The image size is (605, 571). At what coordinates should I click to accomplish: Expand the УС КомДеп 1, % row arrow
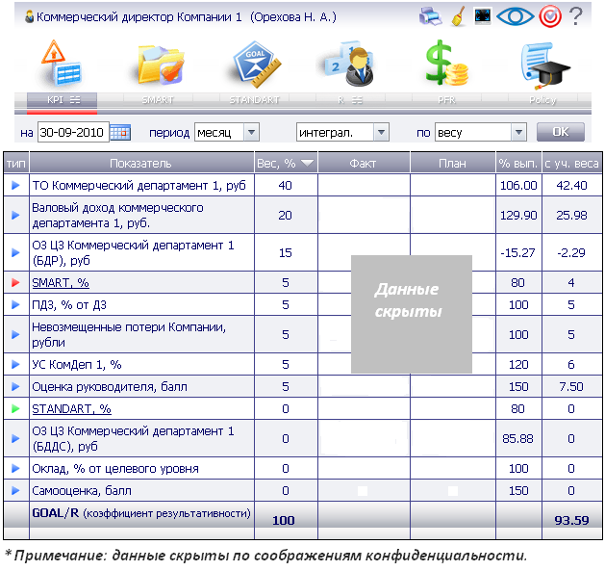tap(15, 364)
